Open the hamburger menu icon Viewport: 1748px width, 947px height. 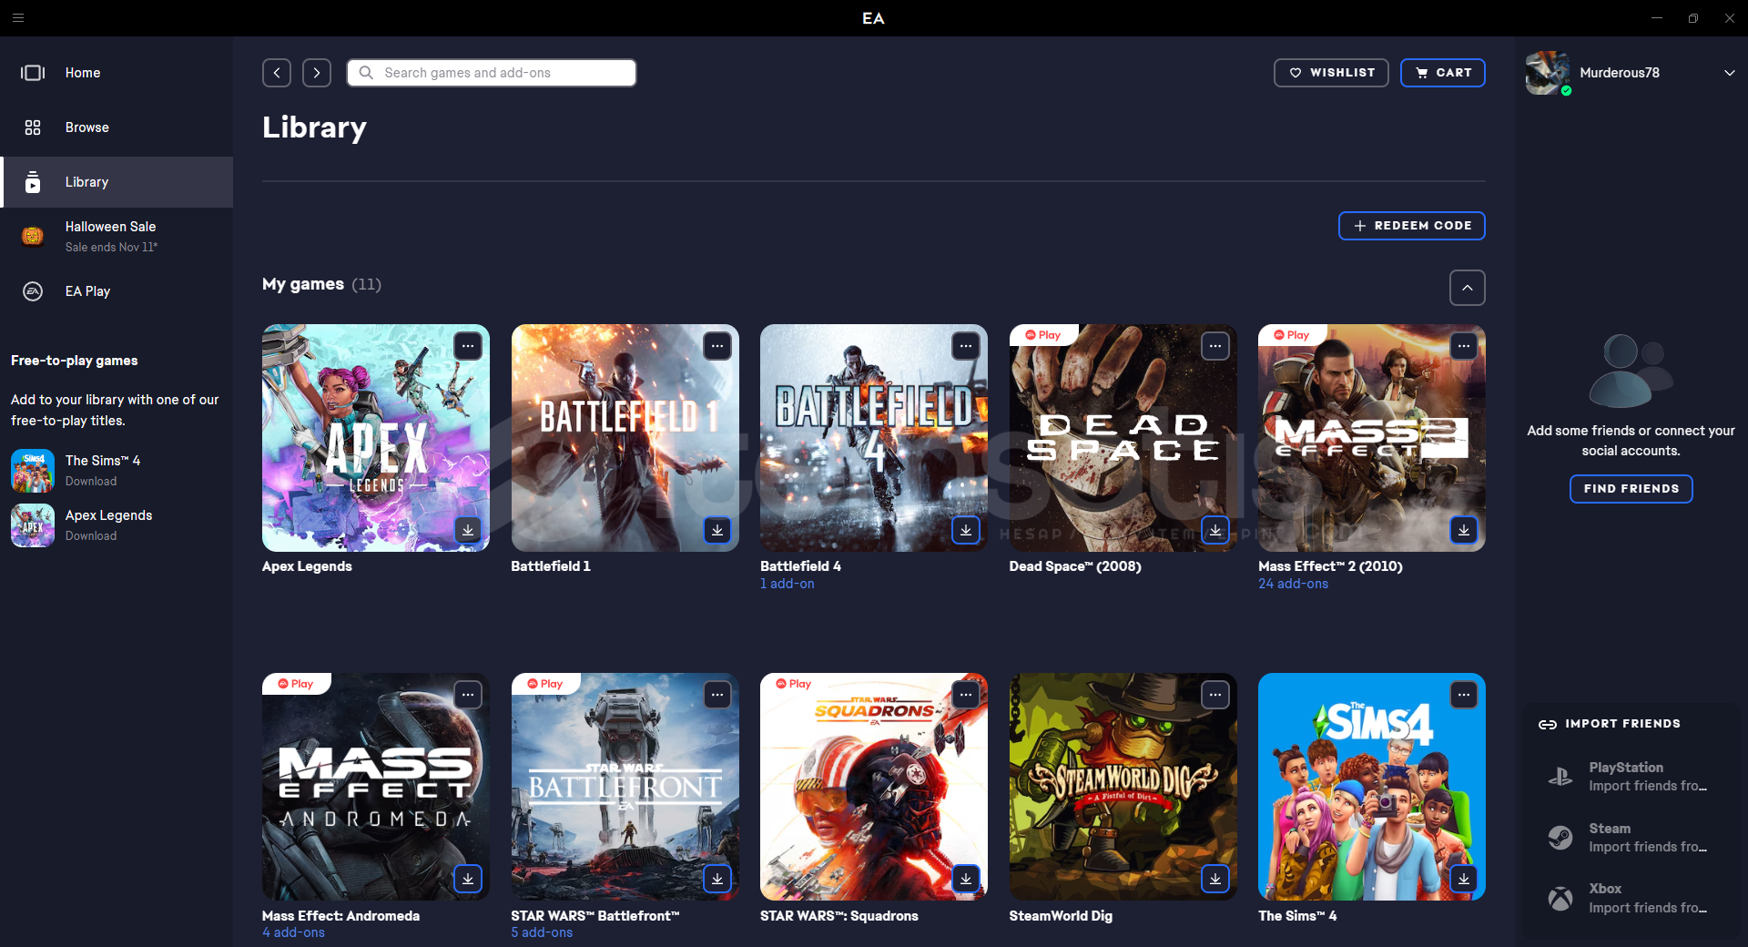(x=18, y=17)
